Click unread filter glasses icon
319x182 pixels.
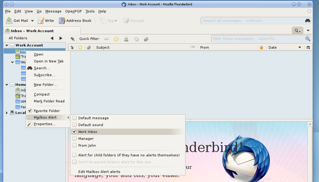(107, 39)
